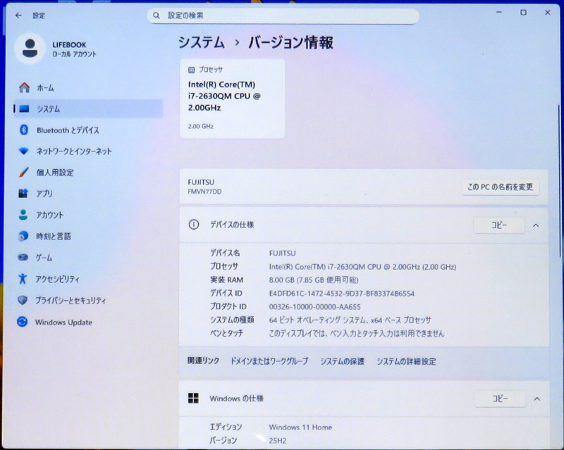Copy device specifications with コピー button

point(499,225)
